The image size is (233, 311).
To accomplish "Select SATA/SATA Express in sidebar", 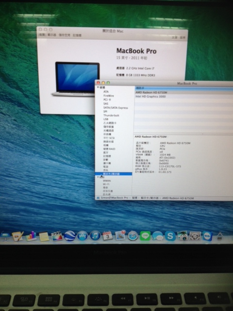I will click(116, 108).
